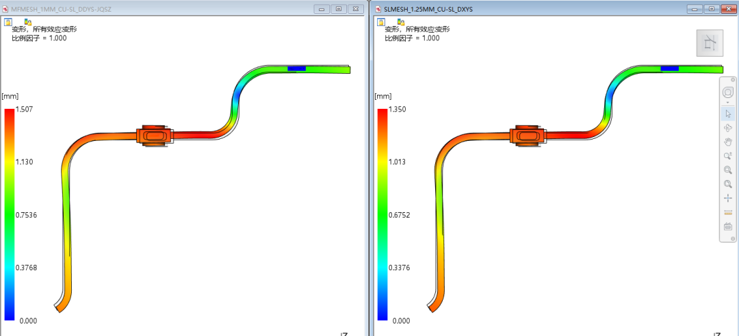Toggle plot scale lock icon in SLMESH window
Viewport: 739px width, 336px height.
pos(401,22)
